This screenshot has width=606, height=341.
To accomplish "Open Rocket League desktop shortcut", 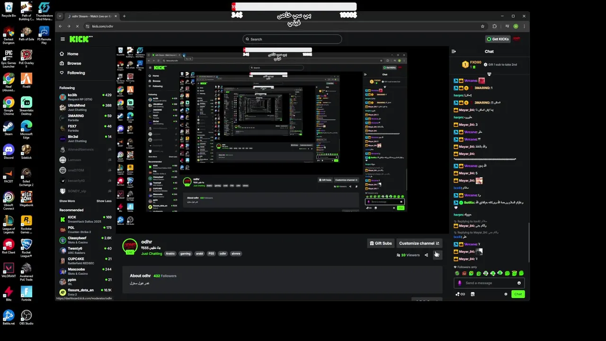I will point(27,249).
